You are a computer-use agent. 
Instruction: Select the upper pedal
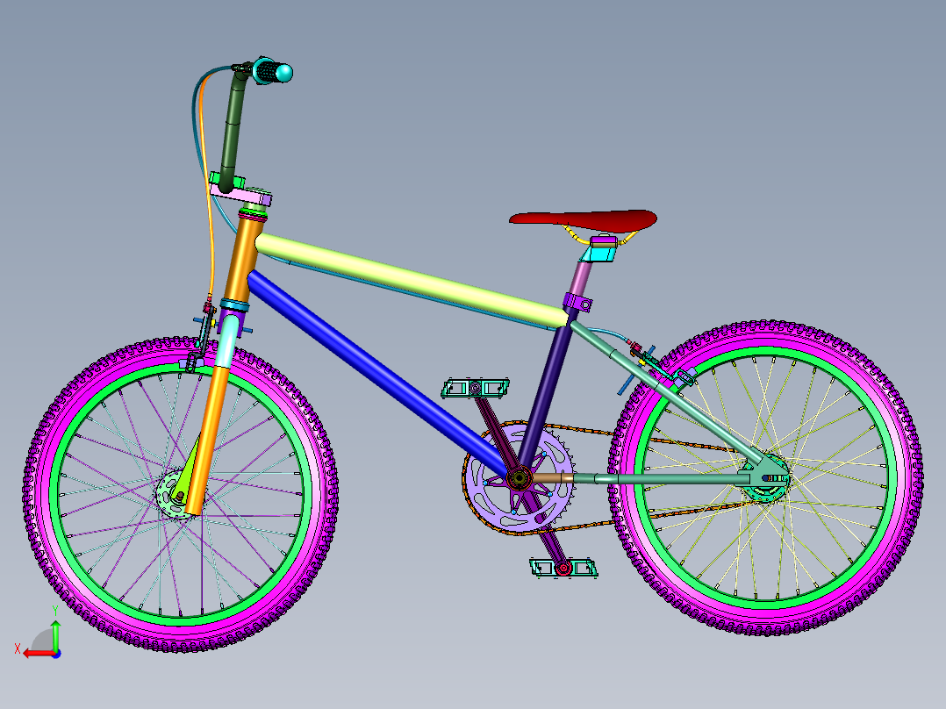[476, 389]
